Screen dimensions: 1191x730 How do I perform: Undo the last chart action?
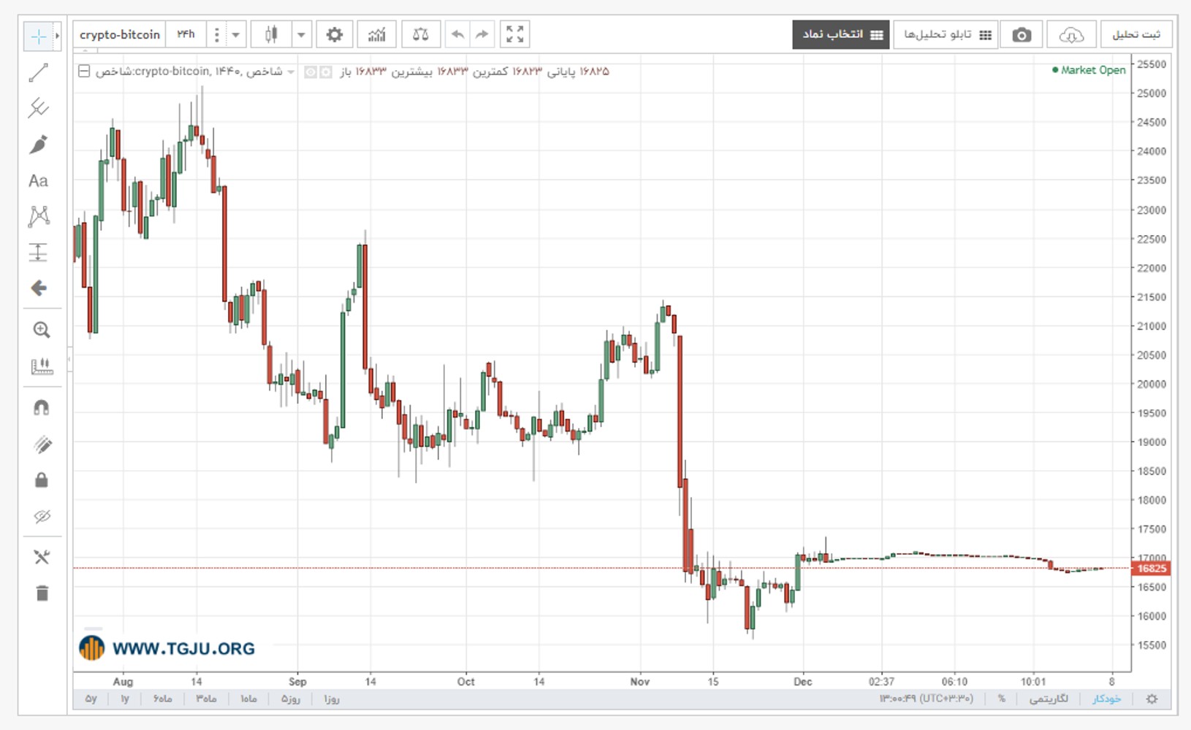457,34
